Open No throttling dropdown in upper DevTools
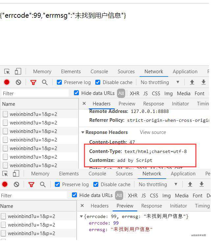 160,82
